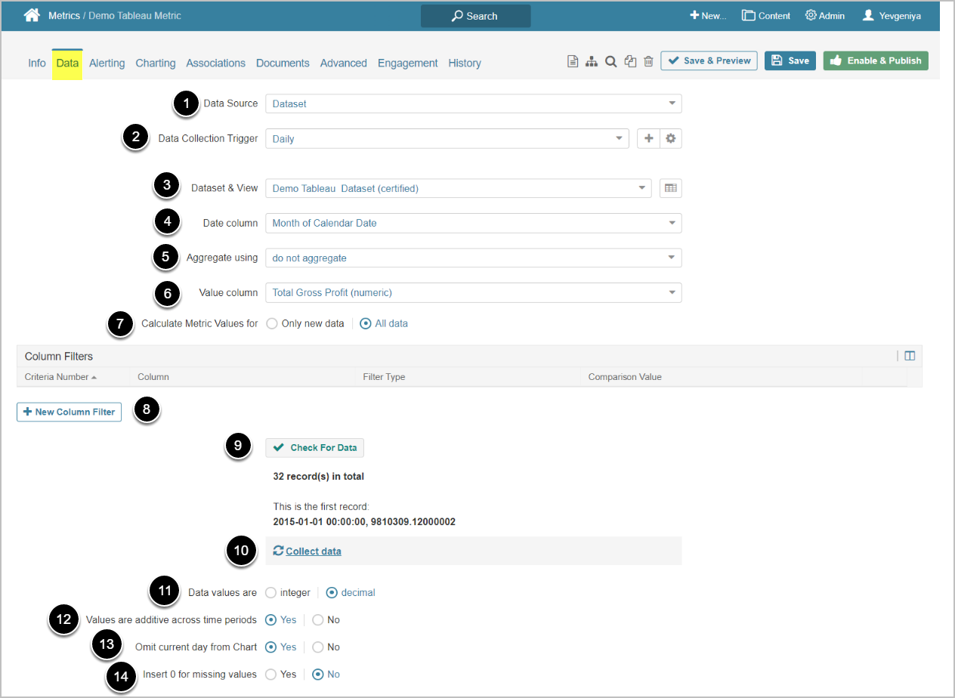The height and width of the screenshot is (698, 955).
Task: Open the History tab
Action: coord(465,63)
